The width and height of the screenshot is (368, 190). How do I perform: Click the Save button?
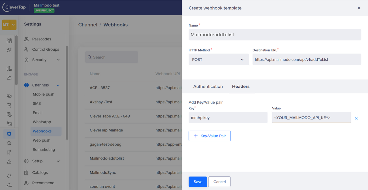pyautogui.click(x=198, y=182)
